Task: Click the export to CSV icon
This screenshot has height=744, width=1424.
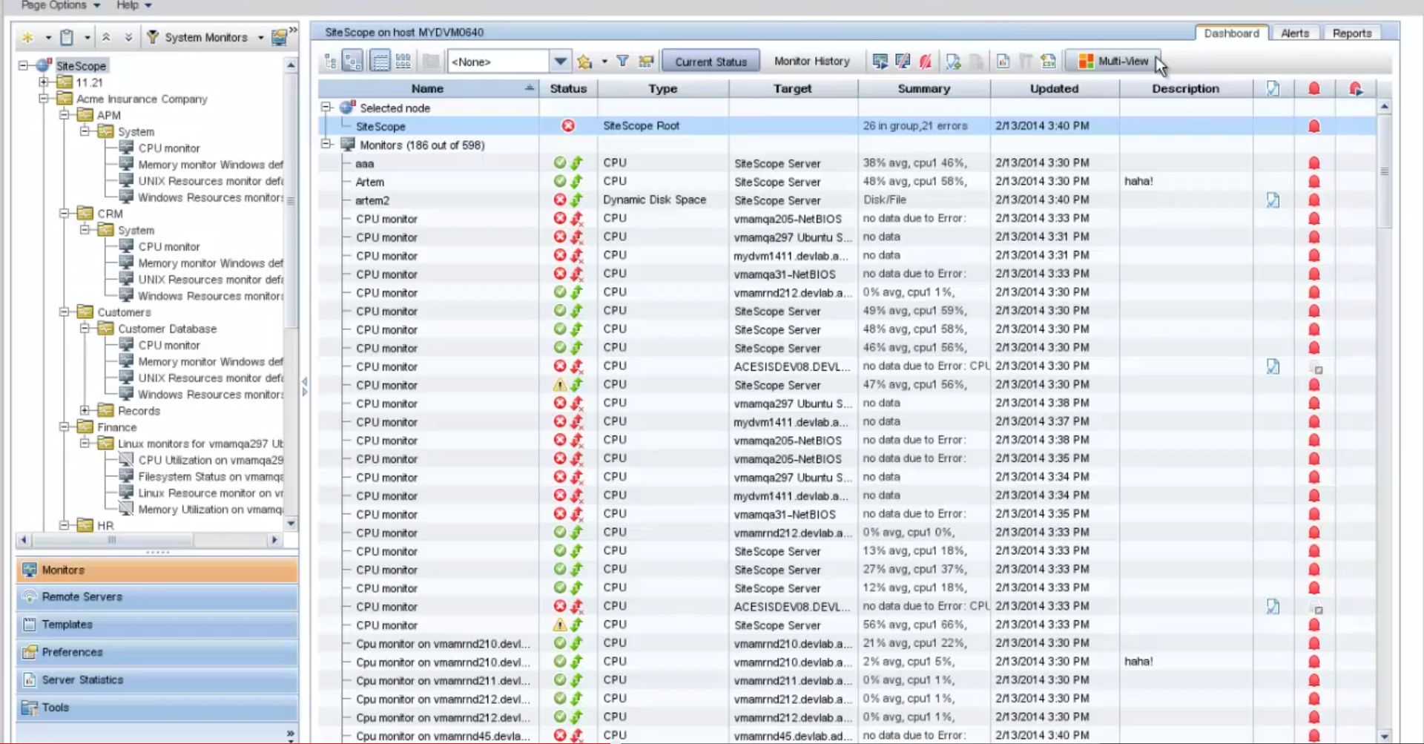Action: (1048, 62)
